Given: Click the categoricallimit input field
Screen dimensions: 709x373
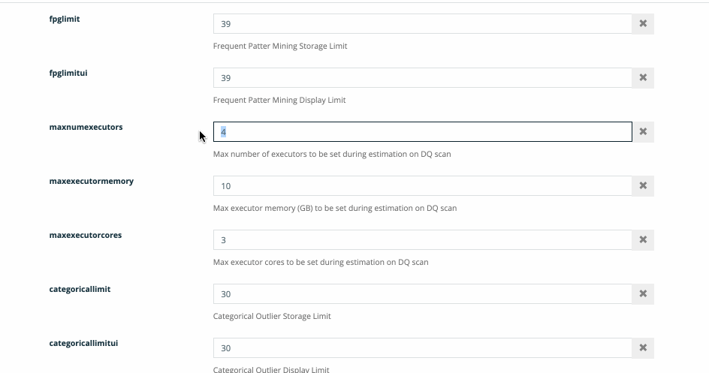Looking at the screenshot, I should tap(422, 294).
